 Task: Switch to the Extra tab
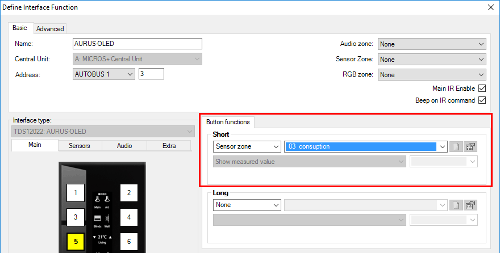coord(169,146)
